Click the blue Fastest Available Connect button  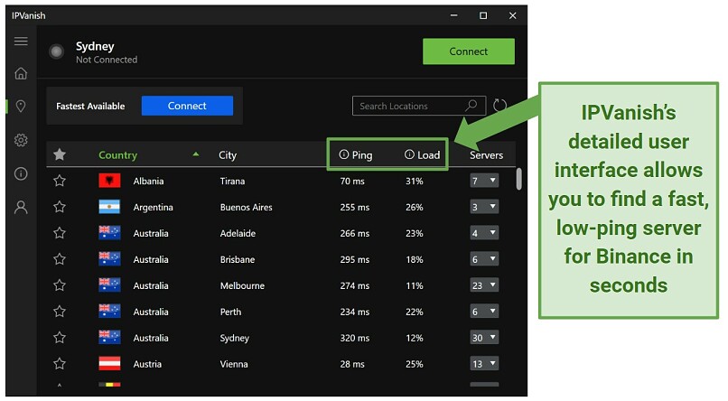(187, 106)
